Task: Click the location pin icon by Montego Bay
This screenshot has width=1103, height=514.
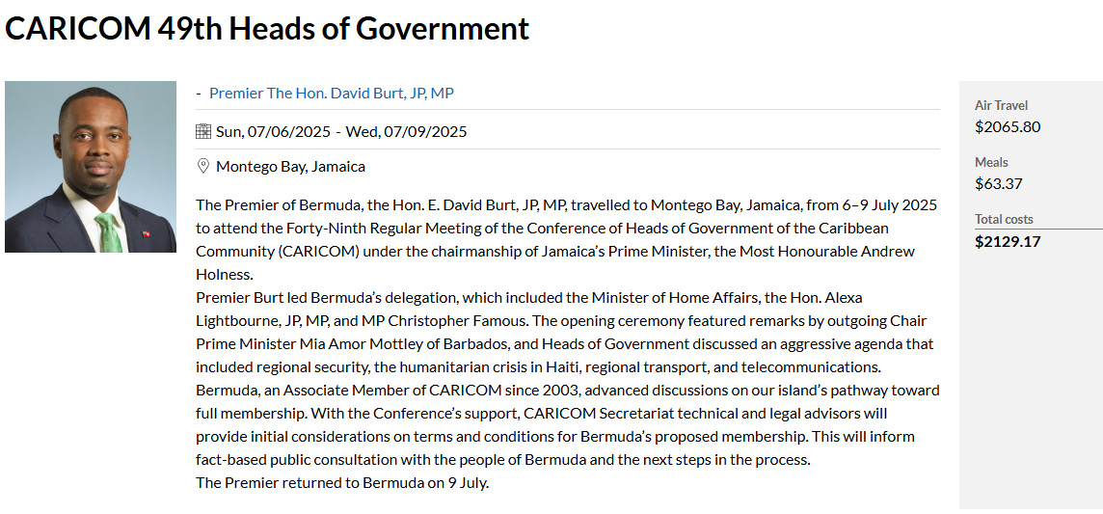Action: [203, 167]
